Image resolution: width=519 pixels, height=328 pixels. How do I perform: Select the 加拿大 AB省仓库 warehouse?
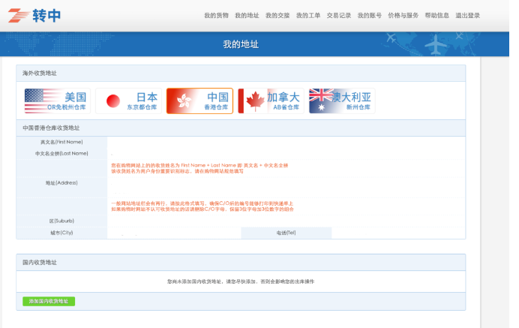(x=271, y=101)
